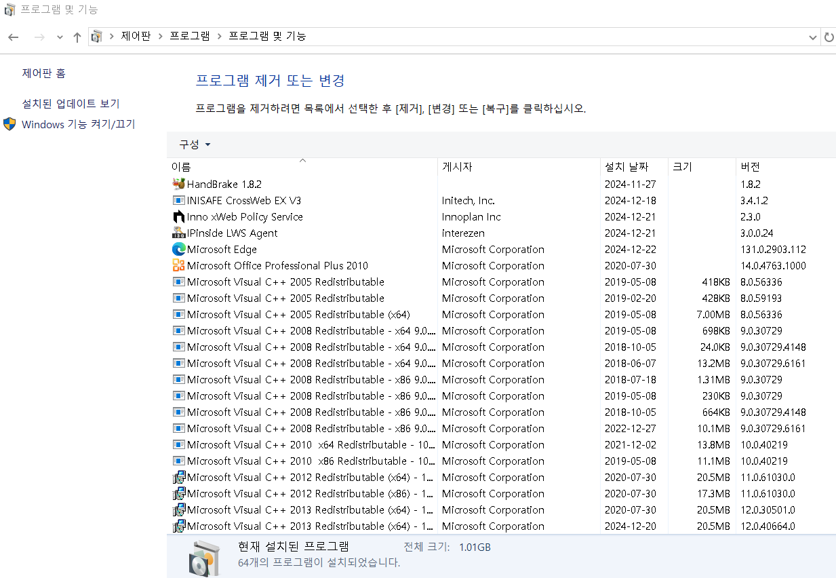This screenshot has width=836, height=578.
Task: Expand the chevron after 제어판 in breadcrumb
Action: coord(161,37)
